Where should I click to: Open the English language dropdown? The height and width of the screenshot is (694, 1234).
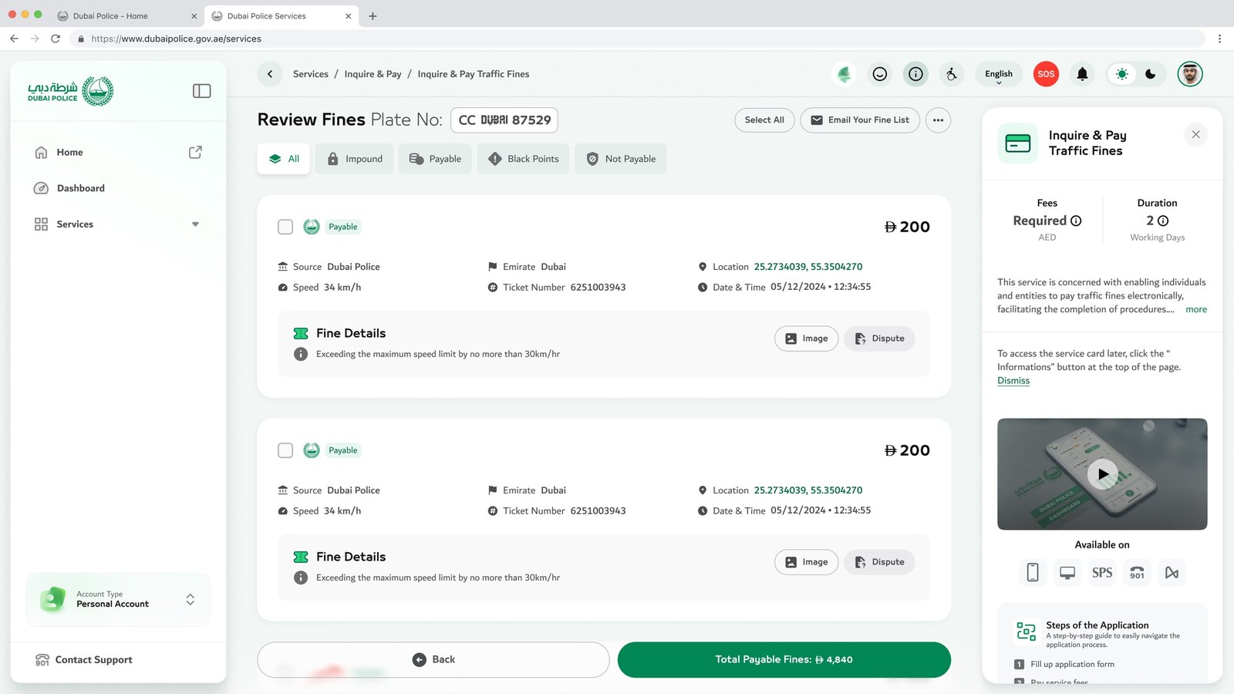tap(999, 74)
